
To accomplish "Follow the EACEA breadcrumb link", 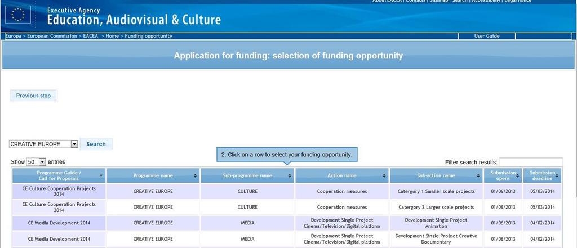I will click(91, 36).
